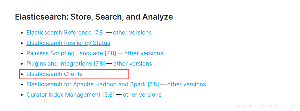Viewport: 300px width, 111px height.
Task: Open Elasticsearch for Apache Hadoop and Spark
Action: pos(93,84)
